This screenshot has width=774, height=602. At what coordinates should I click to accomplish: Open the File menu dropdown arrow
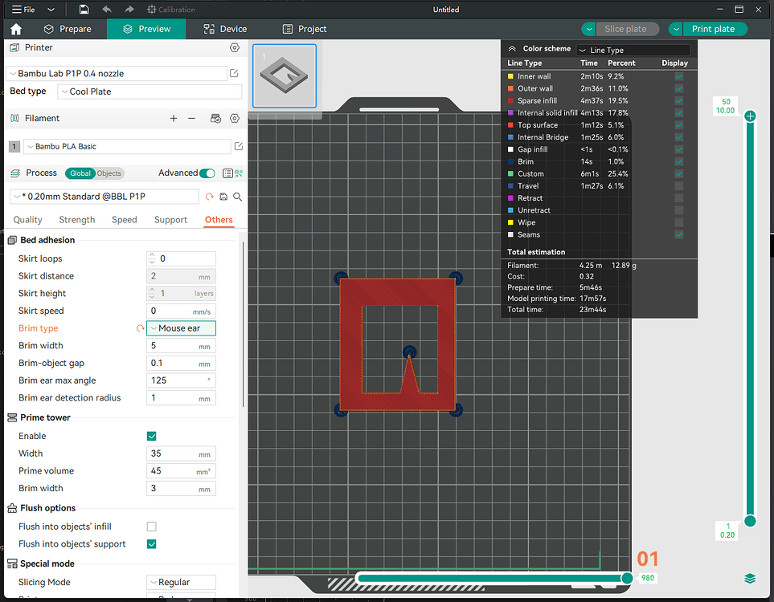coord(51,10)
